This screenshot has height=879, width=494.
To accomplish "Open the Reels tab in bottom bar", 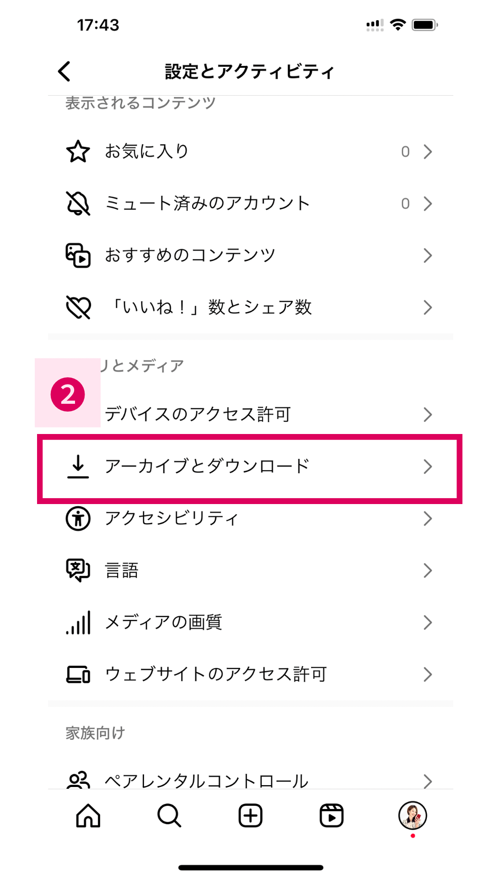I will [x=332, y=816].
